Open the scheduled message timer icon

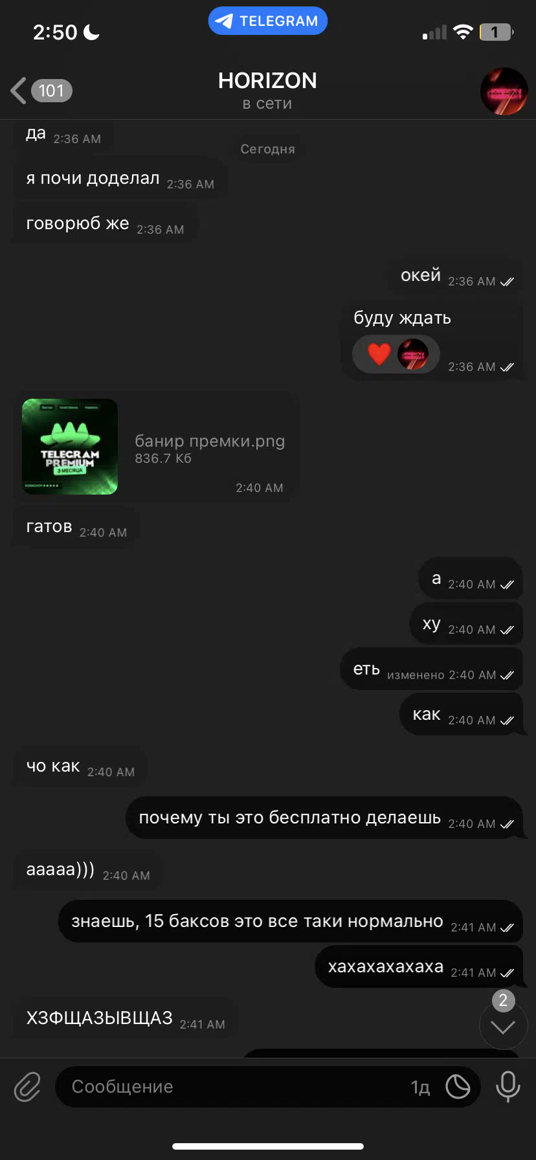[x=458, y=1087]
